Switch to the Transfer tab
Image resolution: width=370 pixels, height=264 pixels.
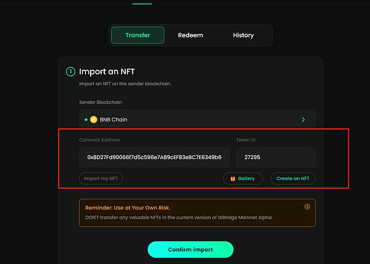pos(138,35)
